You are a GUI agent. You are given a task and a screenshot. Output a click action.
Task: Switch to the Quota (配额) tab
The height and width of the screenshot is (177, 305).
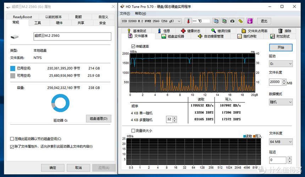point(78,17)
